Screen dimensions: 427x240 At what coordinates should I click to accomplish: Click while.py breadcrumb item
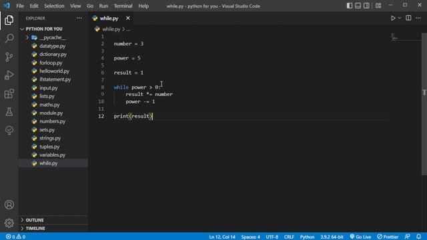tap(111, 29)
